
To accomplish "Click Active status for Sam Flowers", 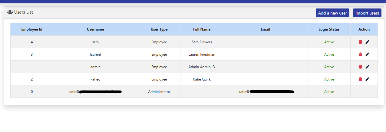I will pyautogui.click(x=329, y=42).
